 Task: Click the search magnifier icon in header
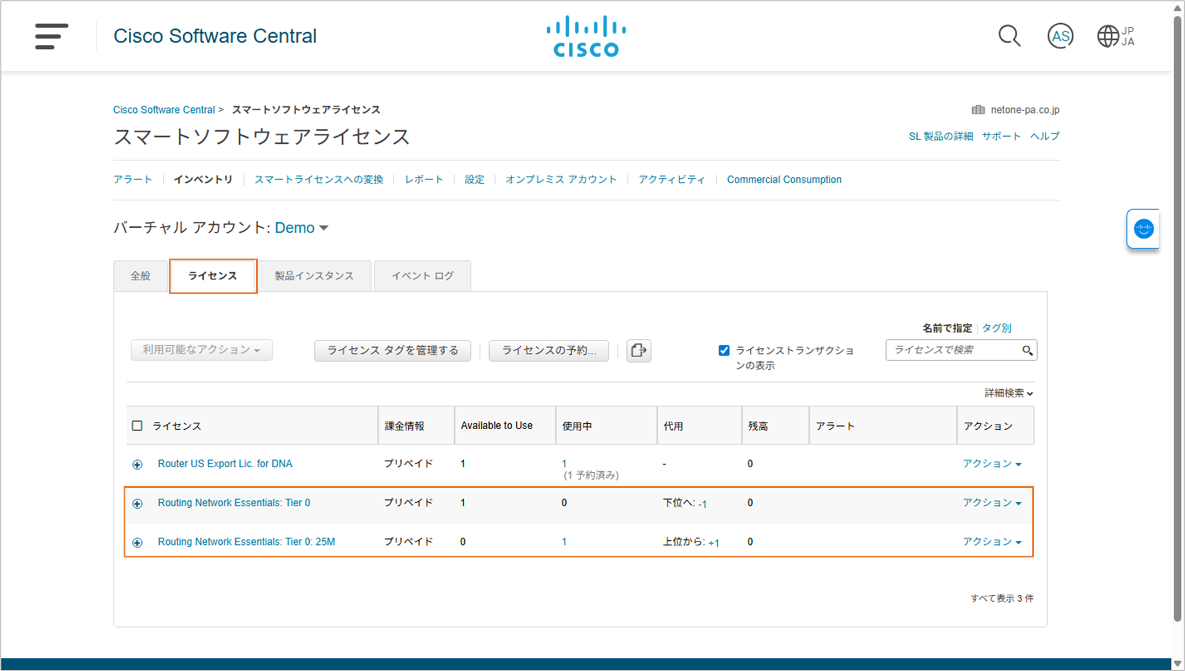pos(1009,36)
